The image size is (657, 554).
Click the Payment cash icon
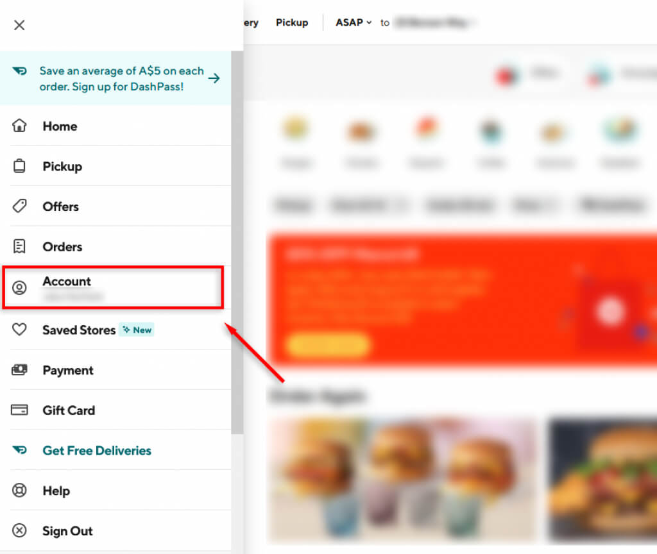[19, 370]
